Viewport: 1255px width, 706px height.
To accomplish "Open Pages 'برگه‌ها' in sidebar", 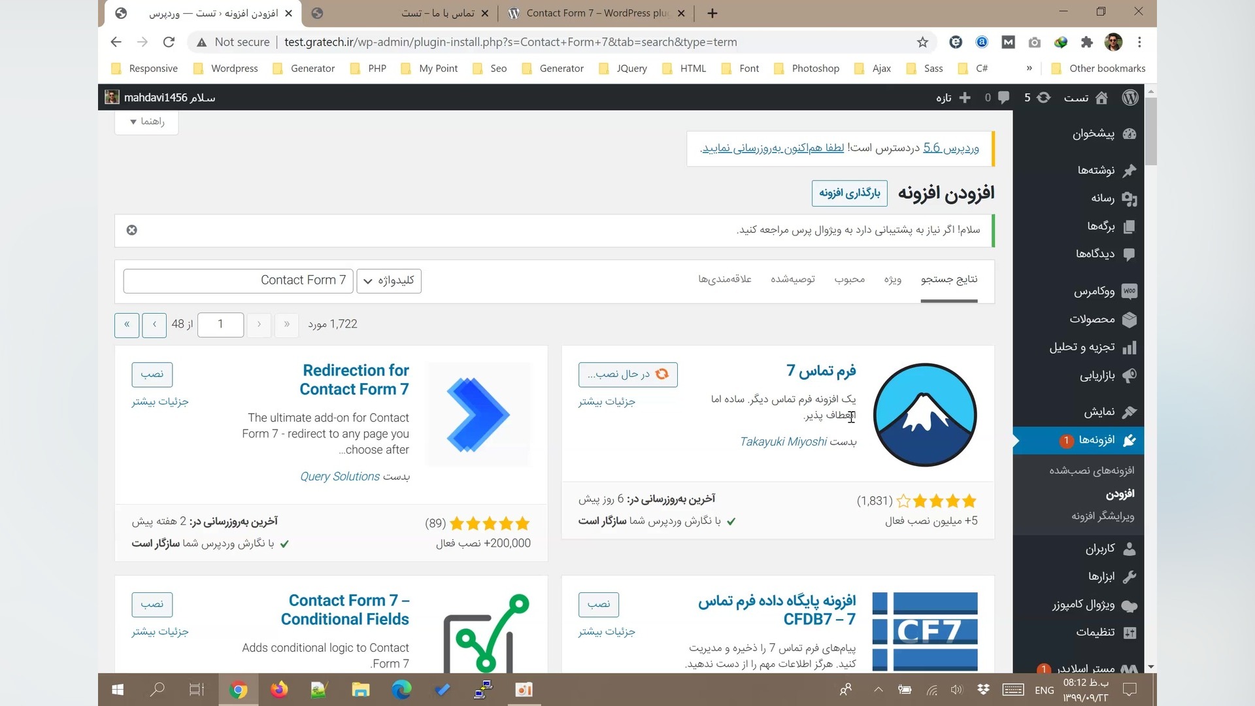I will point(1111,226).
